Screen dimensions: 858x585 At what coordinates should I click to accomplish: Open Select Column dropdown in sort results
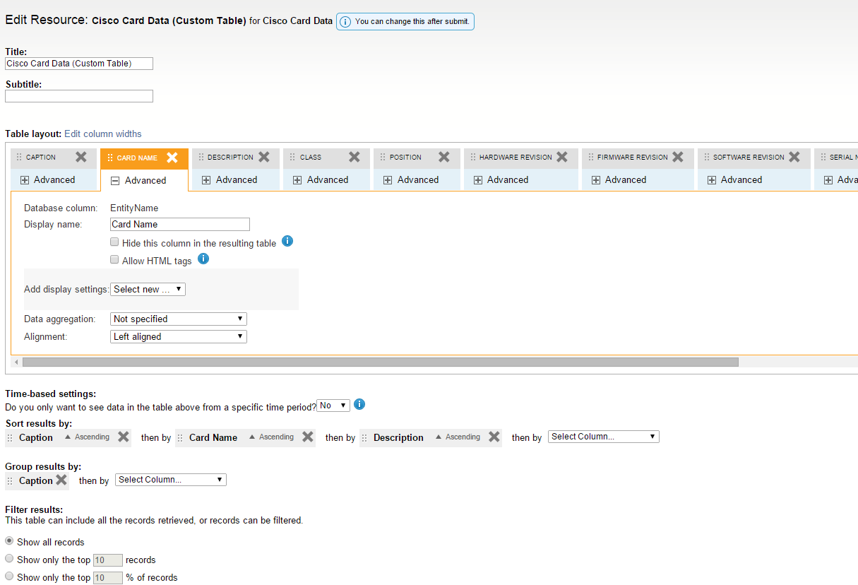604,437
